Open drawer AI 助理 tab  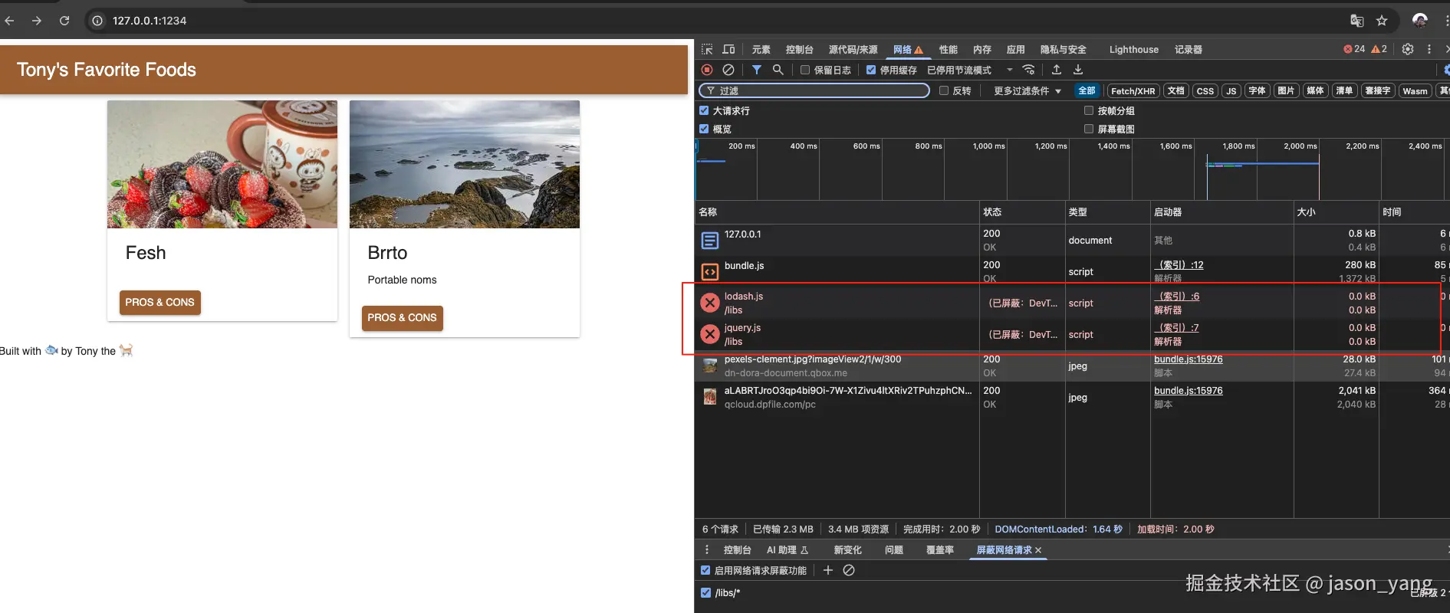point(787,550)
